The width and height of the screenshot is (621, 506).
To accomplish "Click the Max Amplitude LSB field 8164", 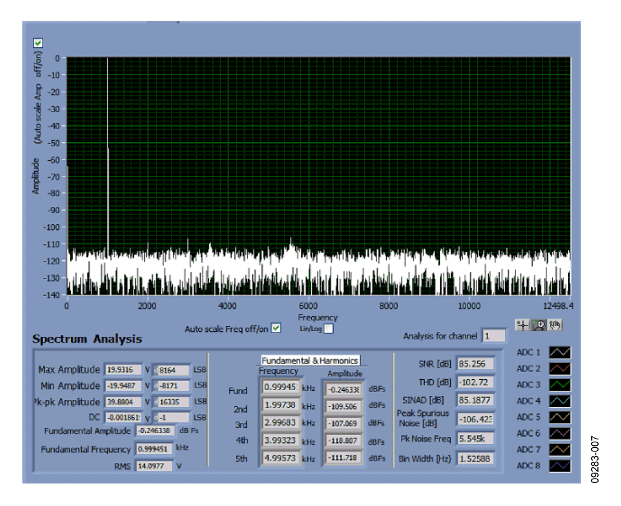I will (173, 370).
